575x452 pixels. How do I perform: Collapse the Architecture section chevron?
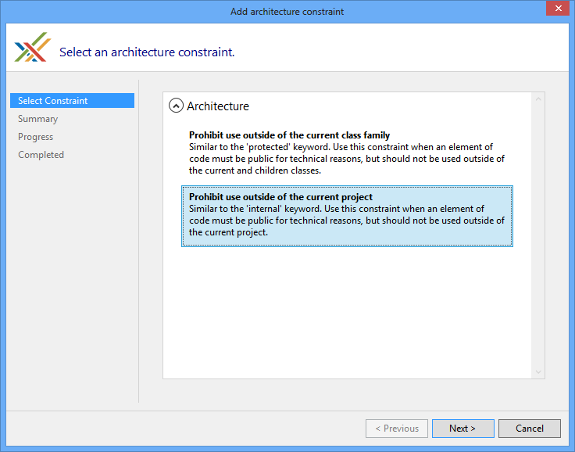tap(177, 106)
